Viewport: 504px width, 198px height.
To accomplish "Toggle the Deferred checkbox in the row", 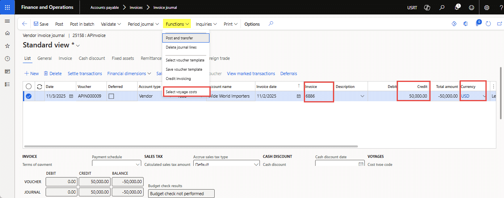I will [111, 96].
